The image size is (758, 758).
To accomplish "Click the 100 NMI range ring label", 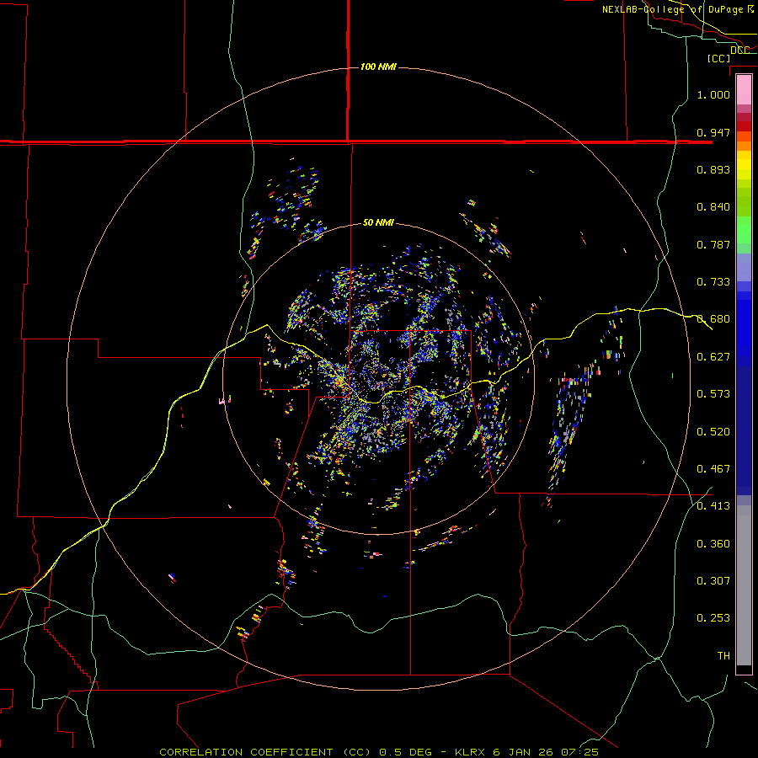I will pos(378,67).
